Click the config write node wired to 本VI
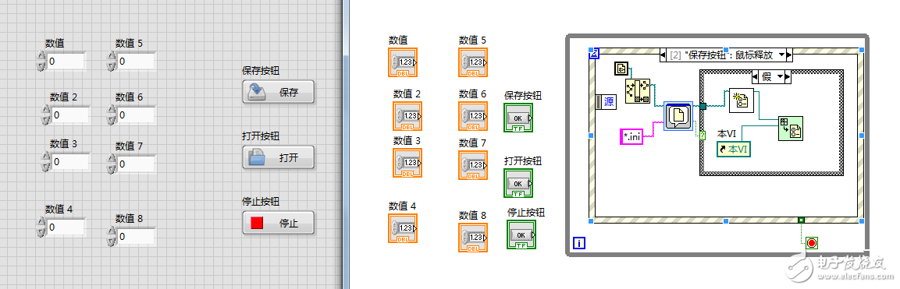This screenshot has height=289, width=900. click(791, 129)
